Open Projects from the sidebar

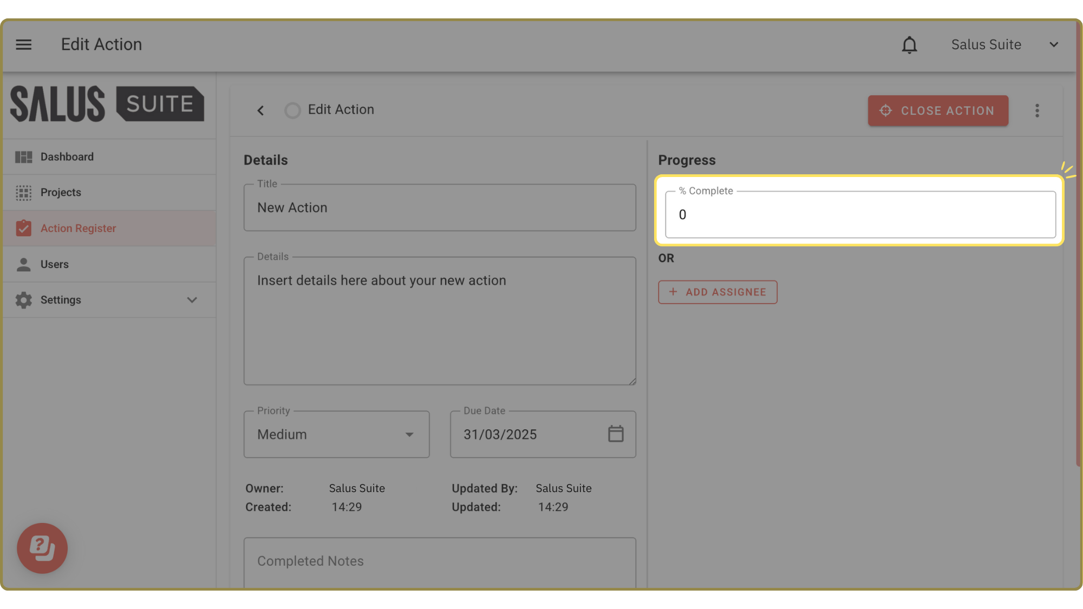coord(61,193)
